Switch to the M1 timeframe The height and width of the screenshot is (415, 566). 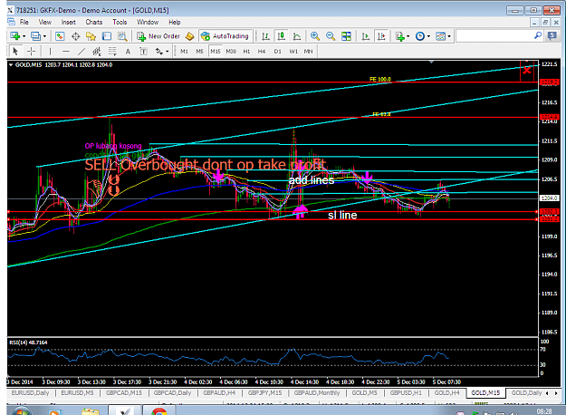184,52
